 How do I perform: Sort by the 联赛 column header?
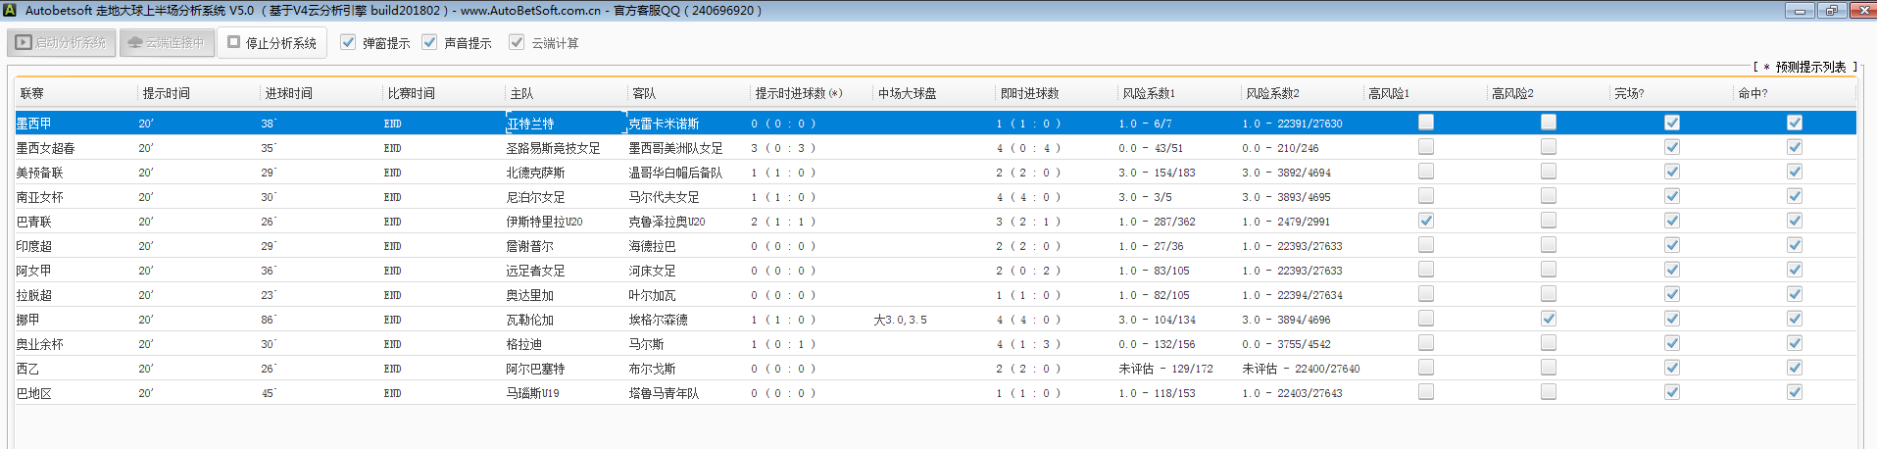click(x=32, y=93)
